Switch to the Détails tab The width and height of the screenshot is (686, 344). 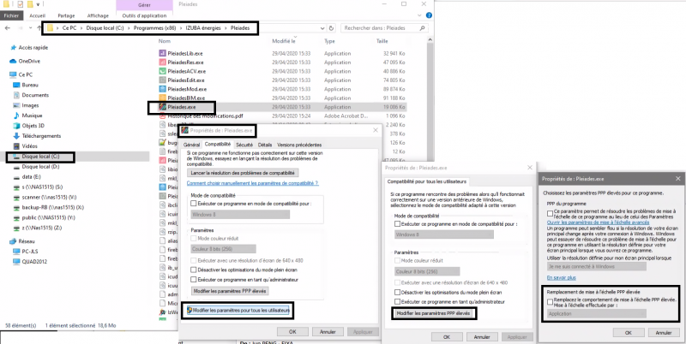pos(265,145)
